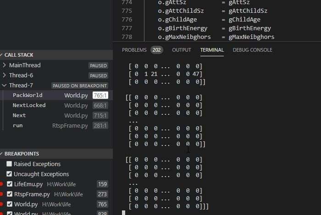Screen dimensions: 321x215
Task: Click line number 776 in editor gutter
Action: [127, 20]
